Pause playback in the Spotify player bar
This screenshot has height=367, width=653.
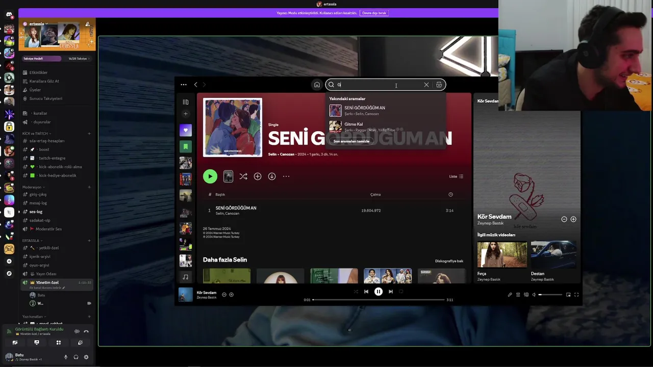(x=379, y=292)
